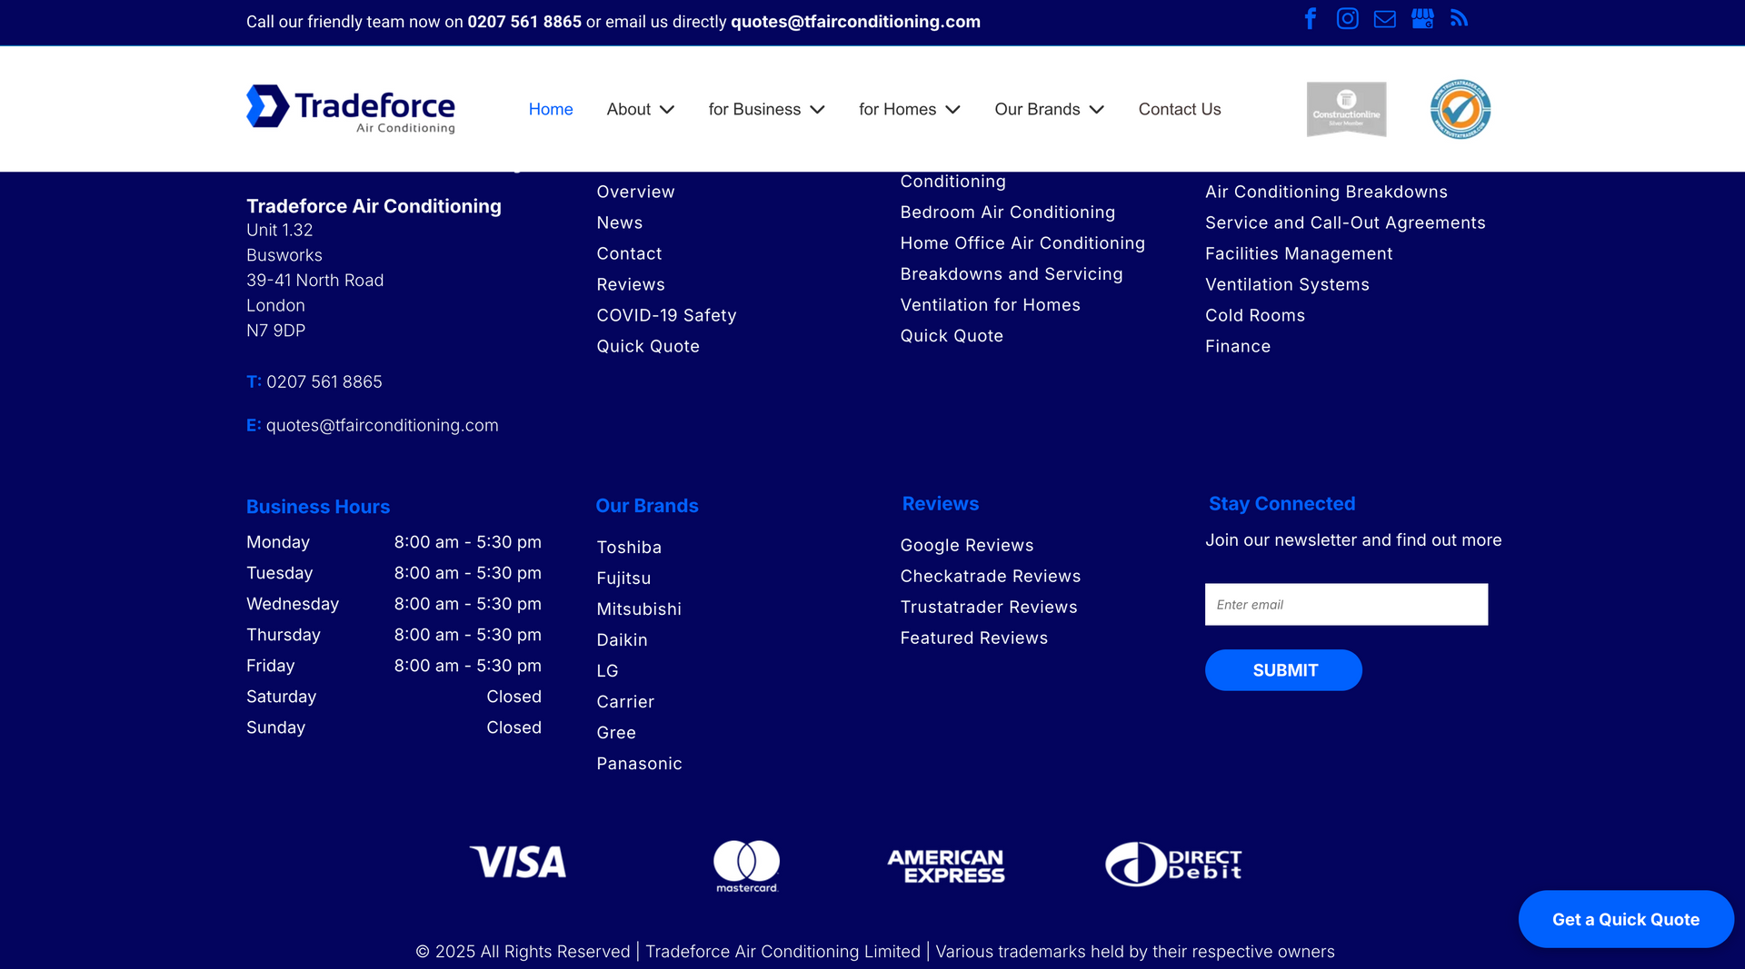This screenshot has width=1745, height=969.
Task: Open Google Reviews link
Action: point(967,546)
